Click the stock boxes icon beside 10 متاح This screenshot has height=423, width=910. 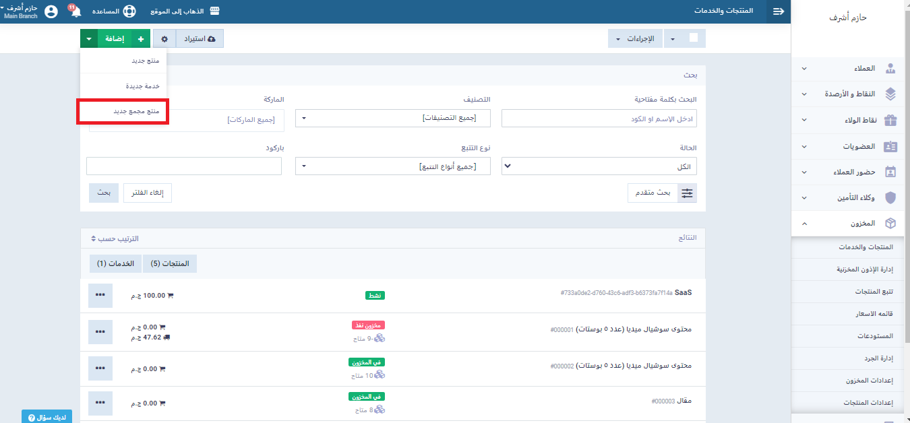click(380, 375)
